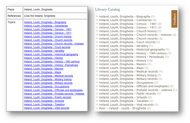Open the Drogheda - Biography topic link
190x123 pixels.
(x=45, y=22)
